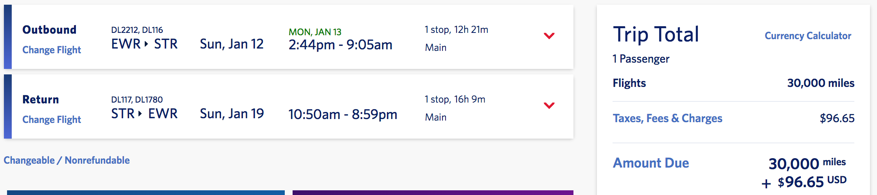Click the 1 stop, 16h 9m duration text
The image size is (877, 195).
click(455, 99)
